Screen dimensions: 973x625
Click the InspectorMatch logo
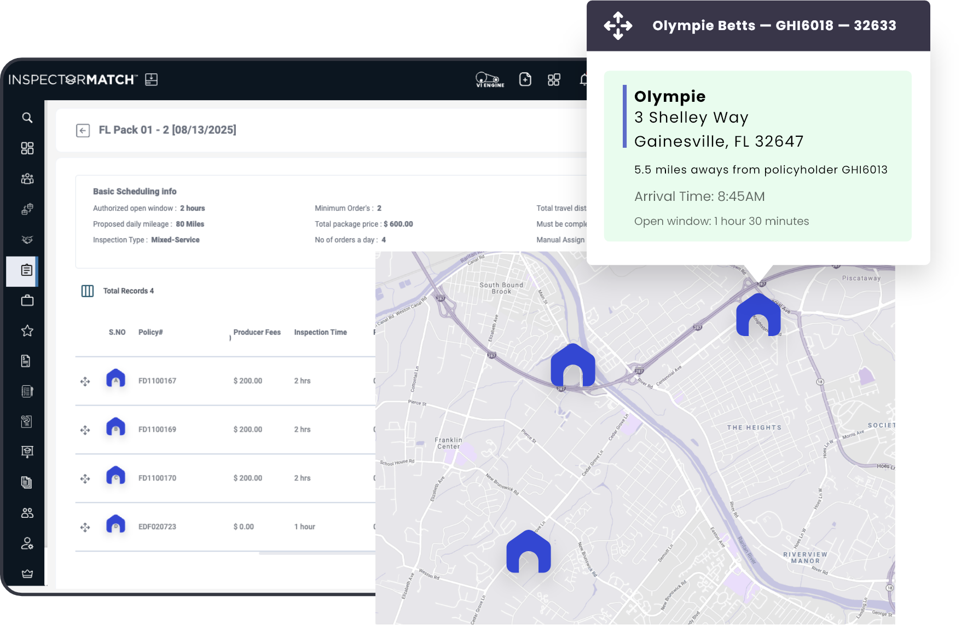73,80
